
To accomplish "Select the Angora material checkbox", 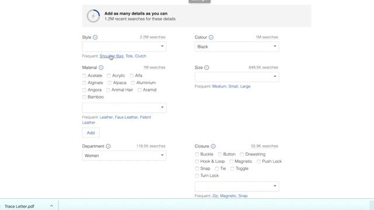I will point(84,90).
